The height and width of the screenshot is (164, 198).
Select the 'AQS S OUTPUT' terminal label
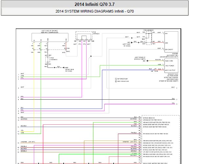pos(170,70)
